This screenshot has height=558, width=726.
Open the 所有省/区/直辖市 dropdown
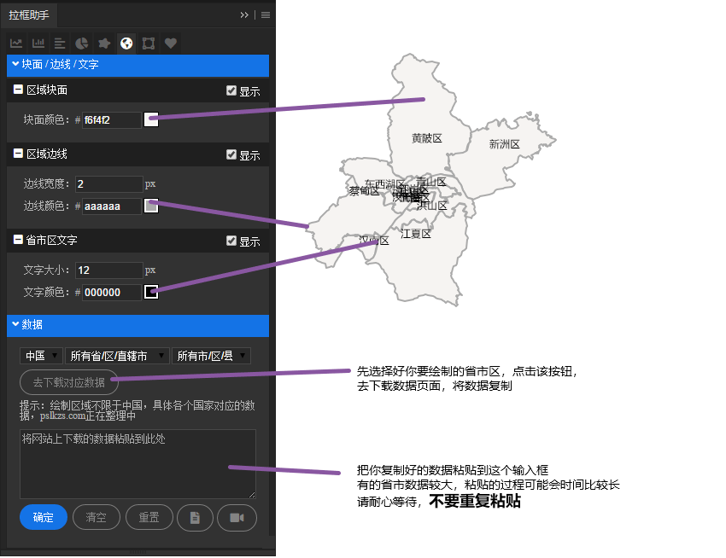[116, 355]
